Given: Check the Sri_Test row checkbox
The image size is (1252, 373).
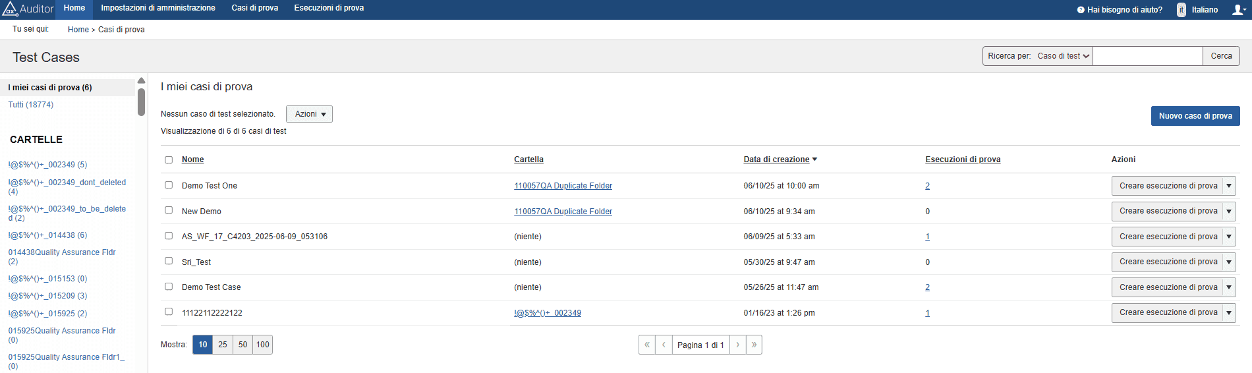Looking at the screenshot, I should click(169, 261).
